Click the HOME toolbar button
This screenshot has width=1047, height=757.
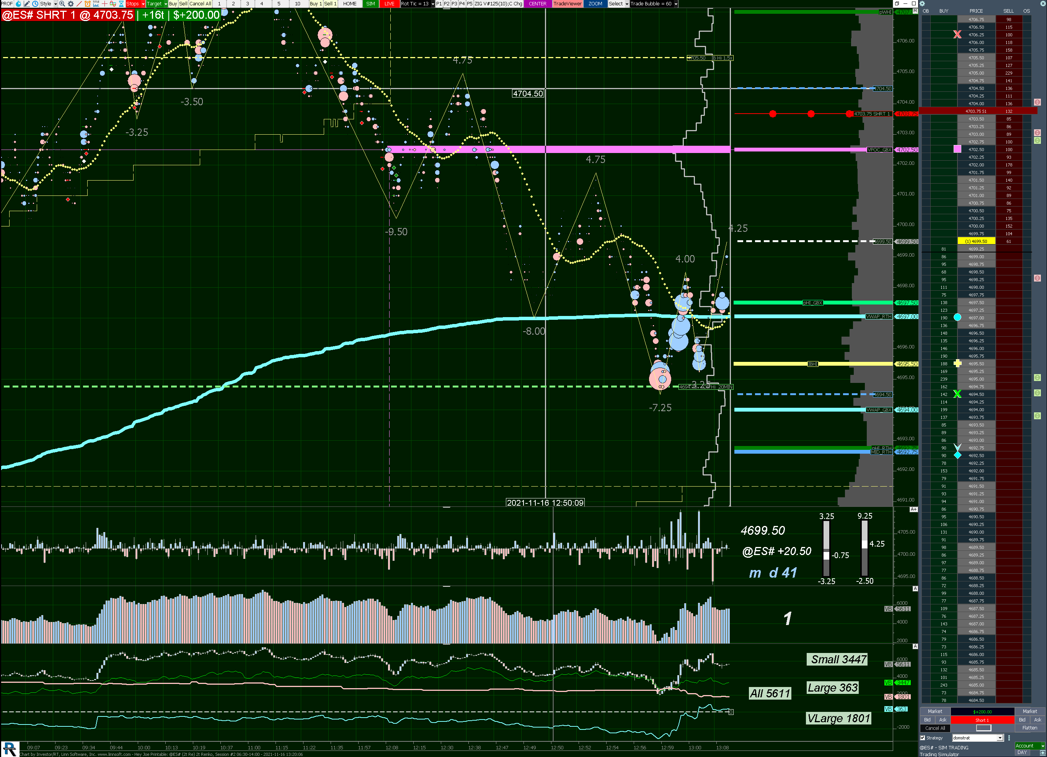[x=349, y=4]
